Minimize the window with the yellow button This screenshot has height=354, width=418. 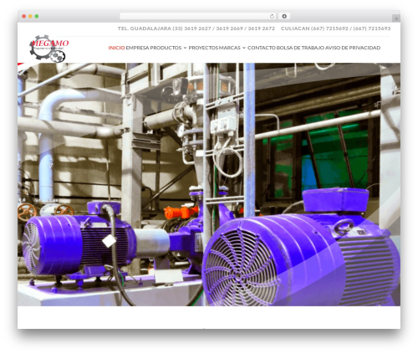tap(30, 16)
